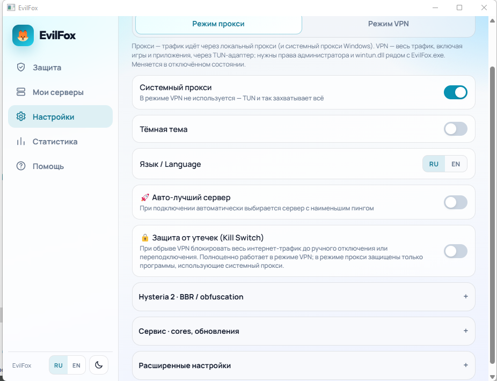Maximize the EvilFox window
This screenshot has width=497, height=381.
(x=459, y=8)
